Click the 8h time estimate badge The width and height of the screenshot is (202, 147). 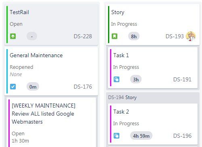(134, 36)
